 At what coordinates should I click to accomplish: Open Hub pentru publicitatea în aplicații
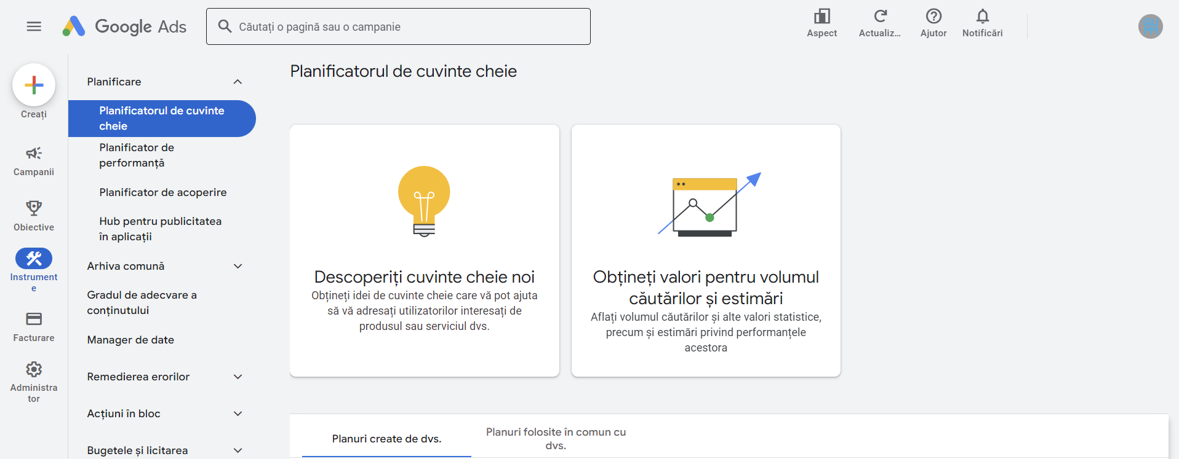pyautogui.click(x=162, y=229)
